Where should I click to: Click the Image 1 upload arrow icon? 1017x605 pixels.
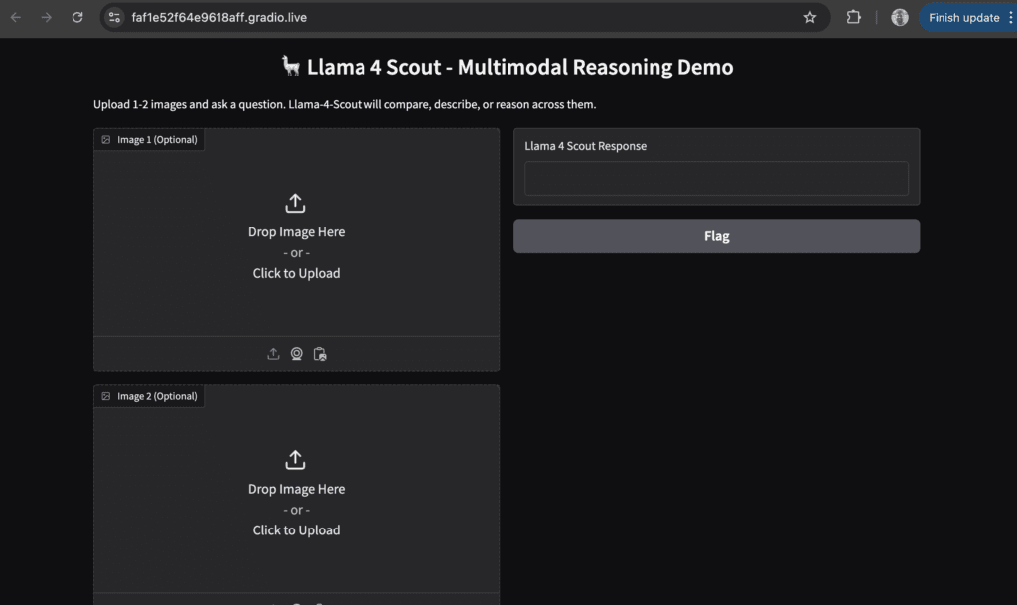295,203
